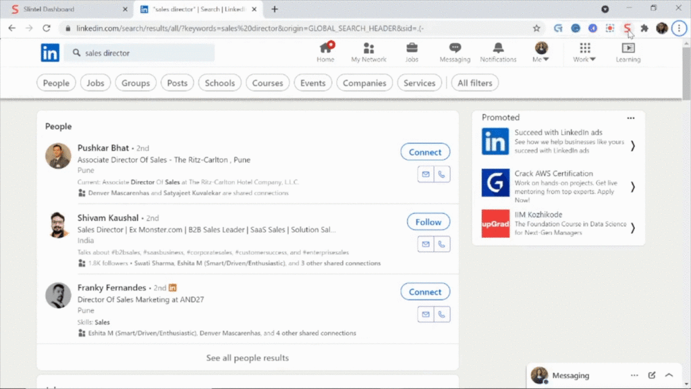691x389 pixels.
Task: Open Franky Fernandes' profile photo
Action: (58, 296)
